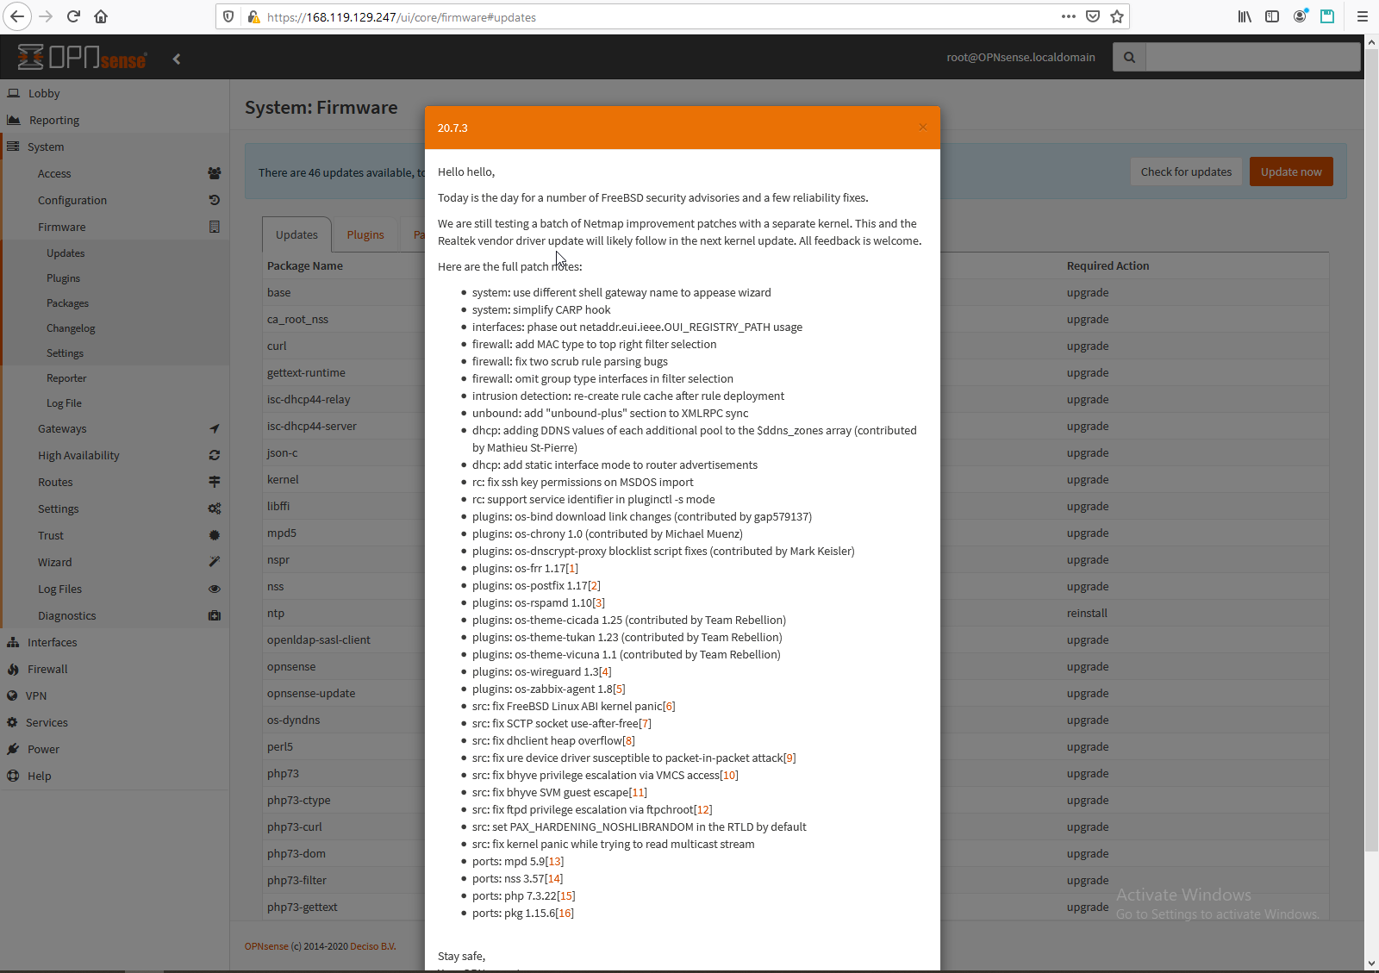Collapse sidebar with chevron toggle

(177, 59)
